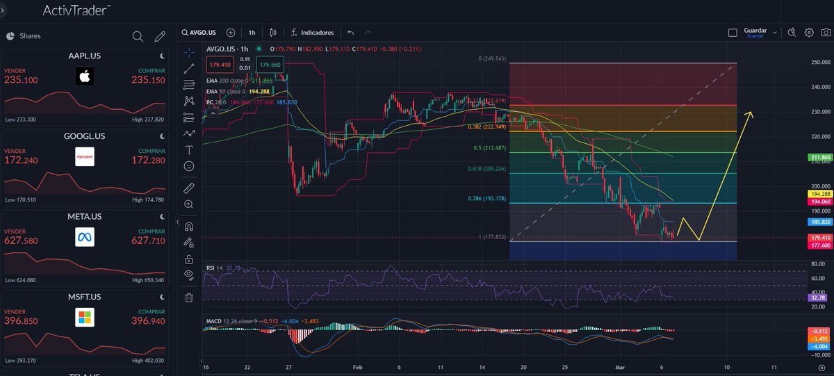Select the RSI 14 indicator label
The height and width of the screenshot is (376, 834).
223,267
